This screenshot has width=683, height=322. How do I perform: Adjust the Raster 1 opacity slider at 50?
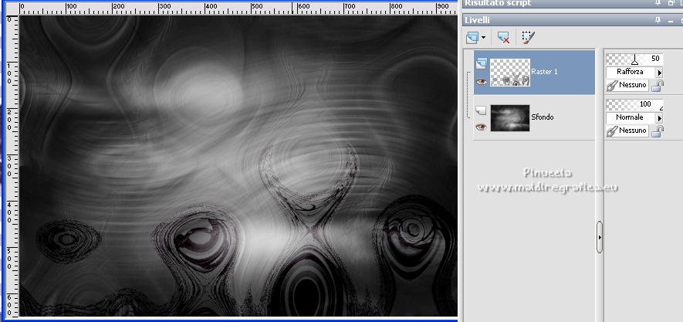pos(634,59)
